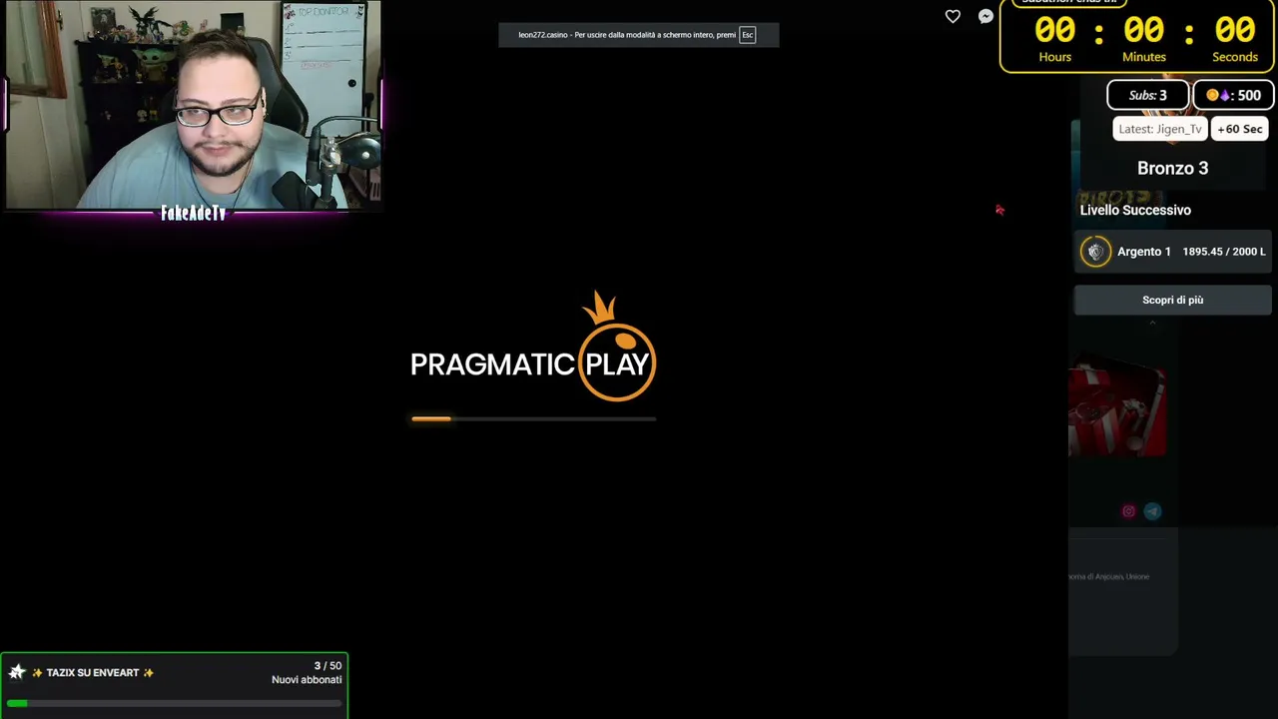Click the 3 / 50 subscriber count
1278x719 pixels.
[x=327, y=665]
